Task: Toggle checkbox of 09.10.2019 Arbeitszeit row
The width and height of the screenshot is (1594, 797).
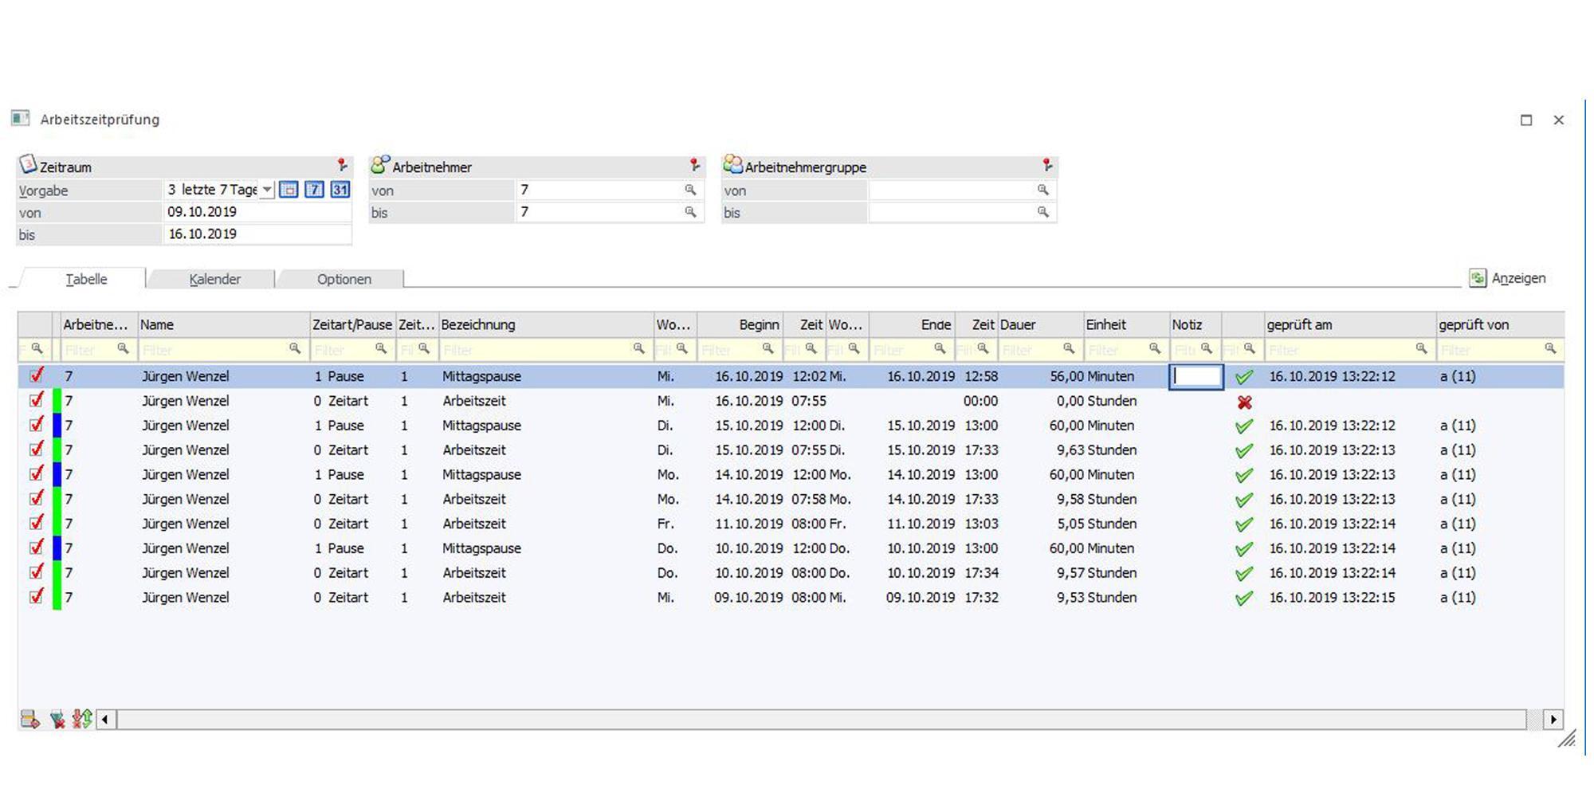Action: pyautogui.click(x=36, y=597)
